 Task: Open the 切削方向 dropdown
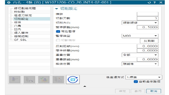point(140,23)
